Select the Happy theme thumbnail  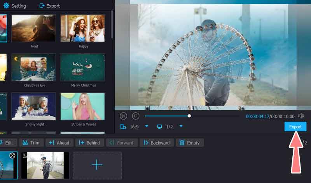pos(82,28)
